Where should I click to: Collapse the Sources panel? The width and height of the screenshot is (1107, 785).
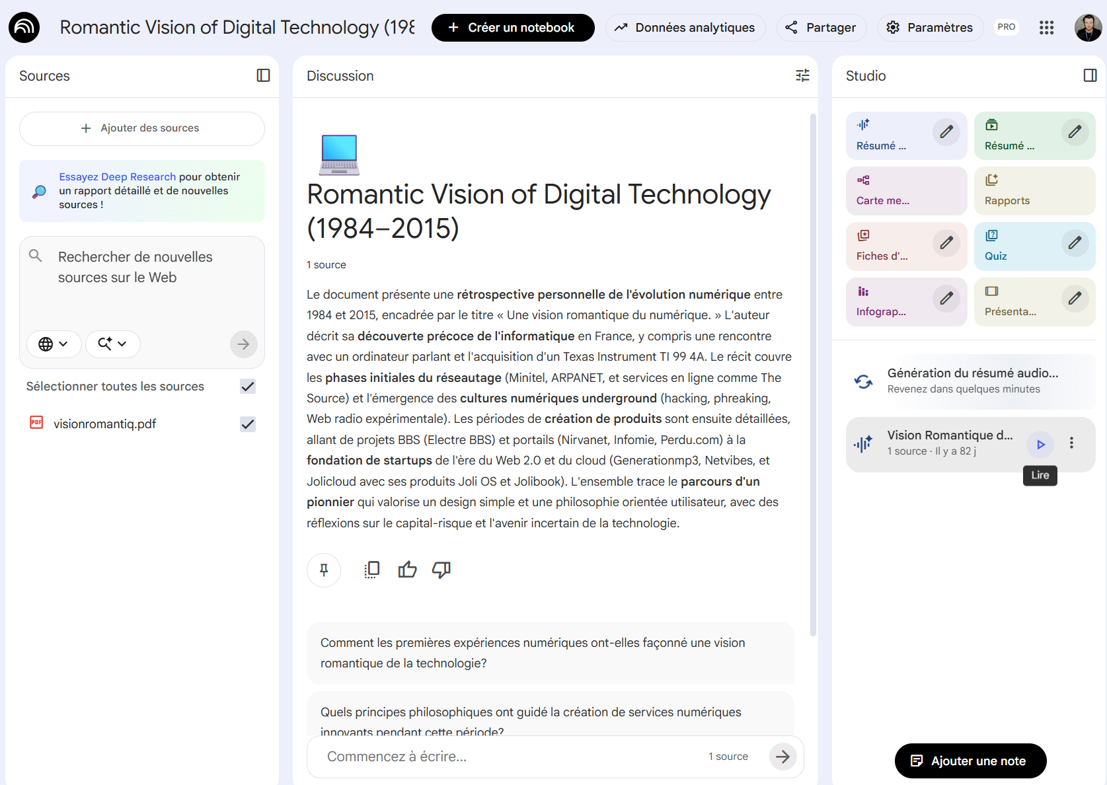(x=263, y=75)
